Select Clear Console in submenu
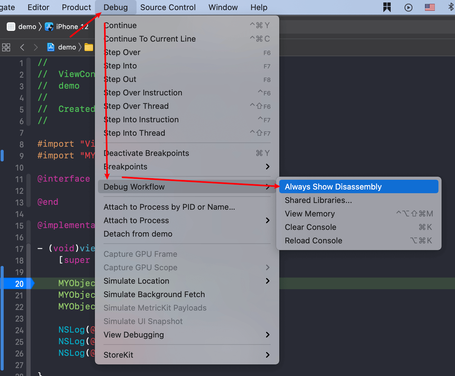The height and width of the screenshot is (376, 455). tap(310, 227)
